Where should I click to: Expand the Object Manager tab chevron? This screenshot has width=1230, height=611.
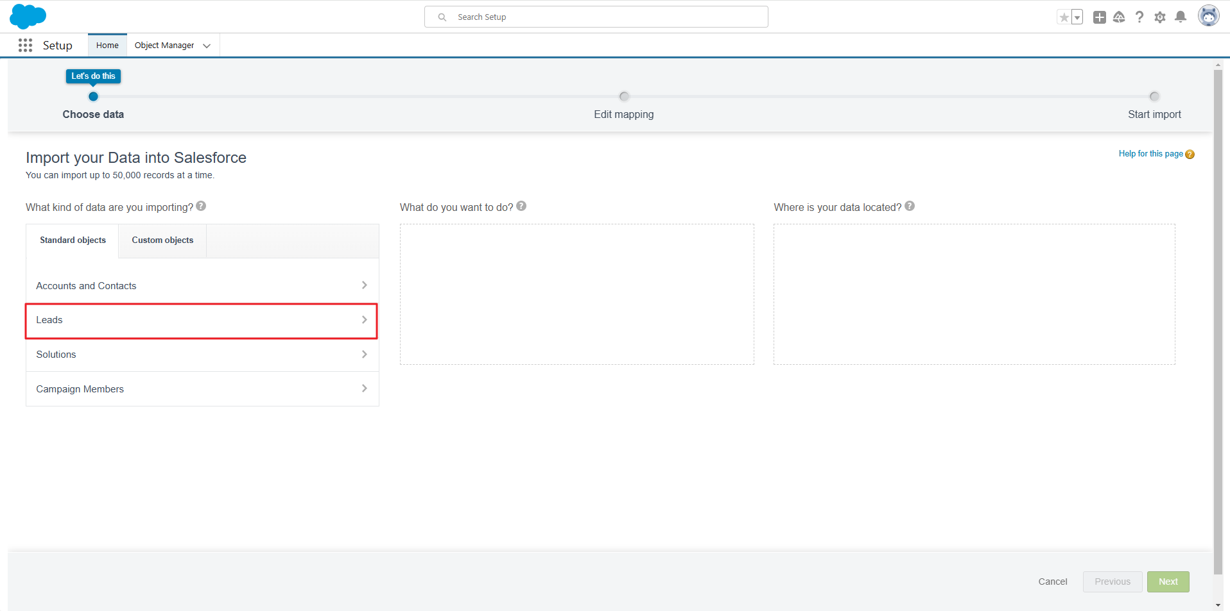[207, 46]
